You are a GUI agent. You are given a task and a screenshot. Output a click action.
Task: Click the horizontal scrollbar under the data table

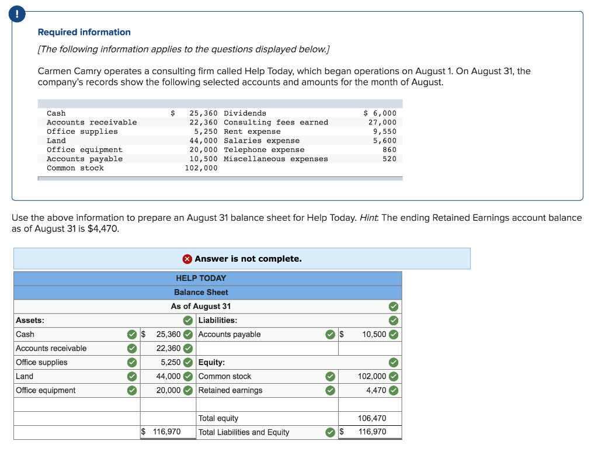220,178
